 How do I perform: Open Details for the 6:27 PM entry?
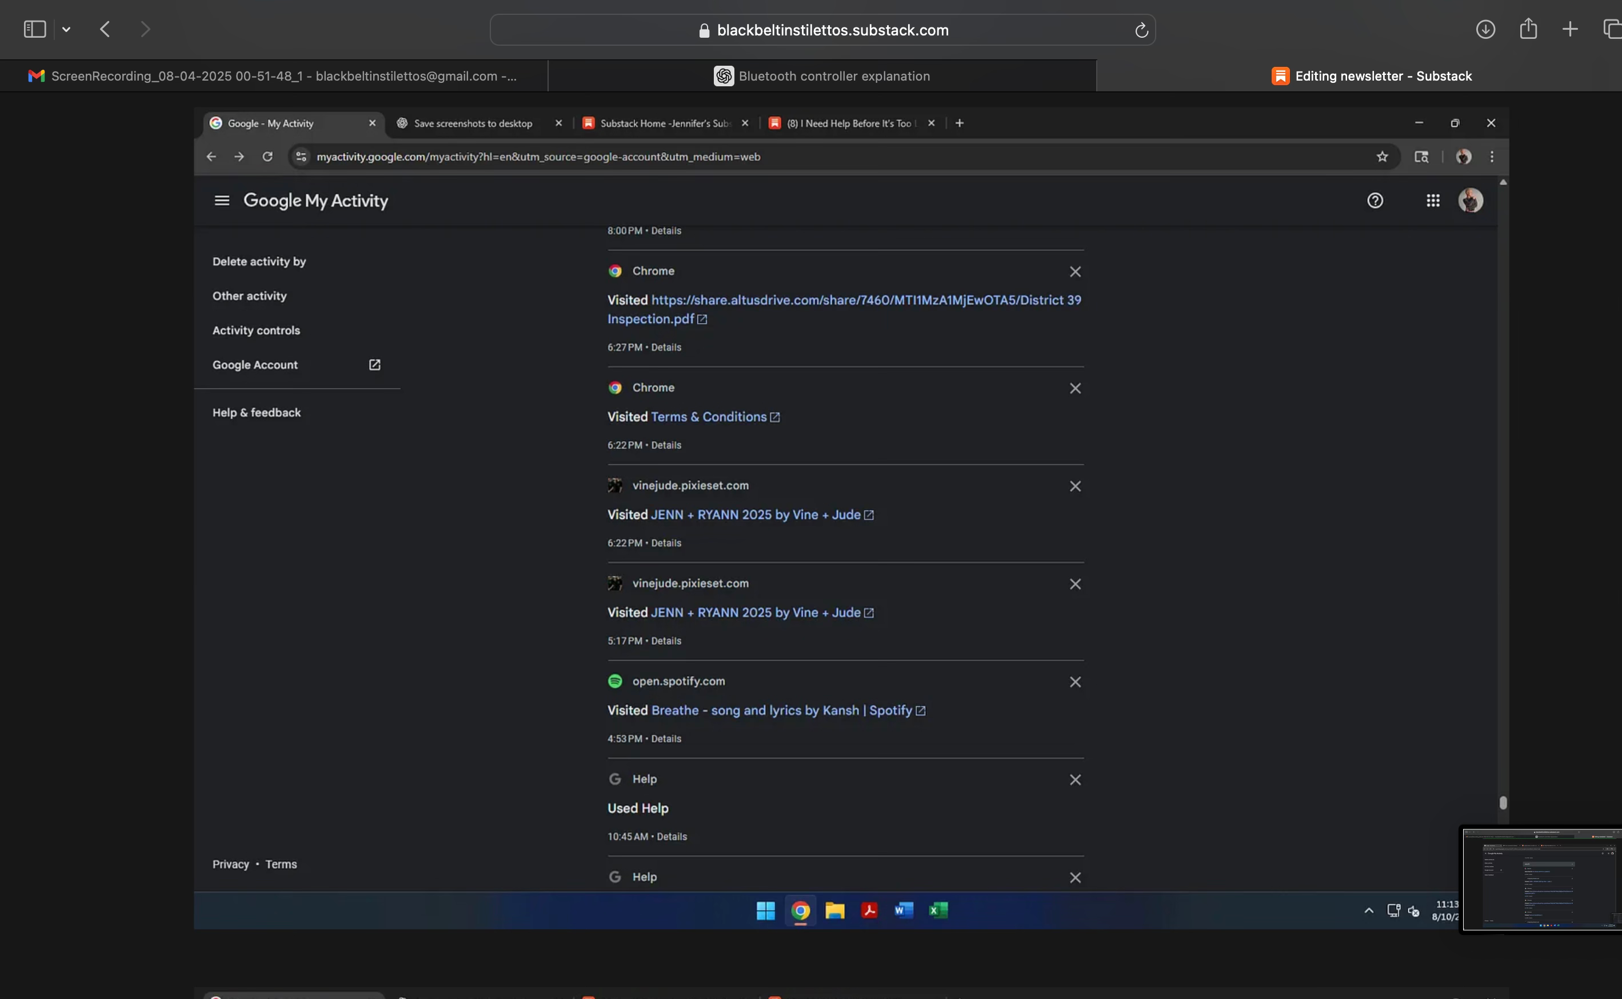click(666, 347)
